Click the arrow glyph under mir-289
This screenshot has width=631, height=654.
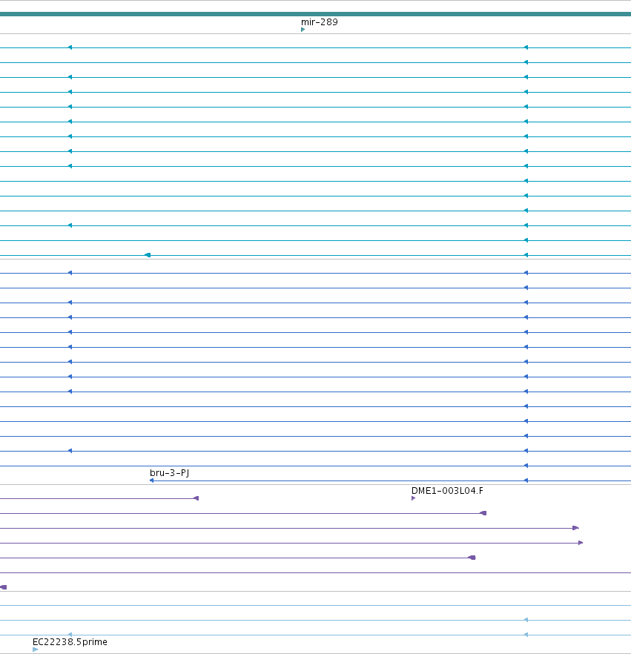(303, 30)
